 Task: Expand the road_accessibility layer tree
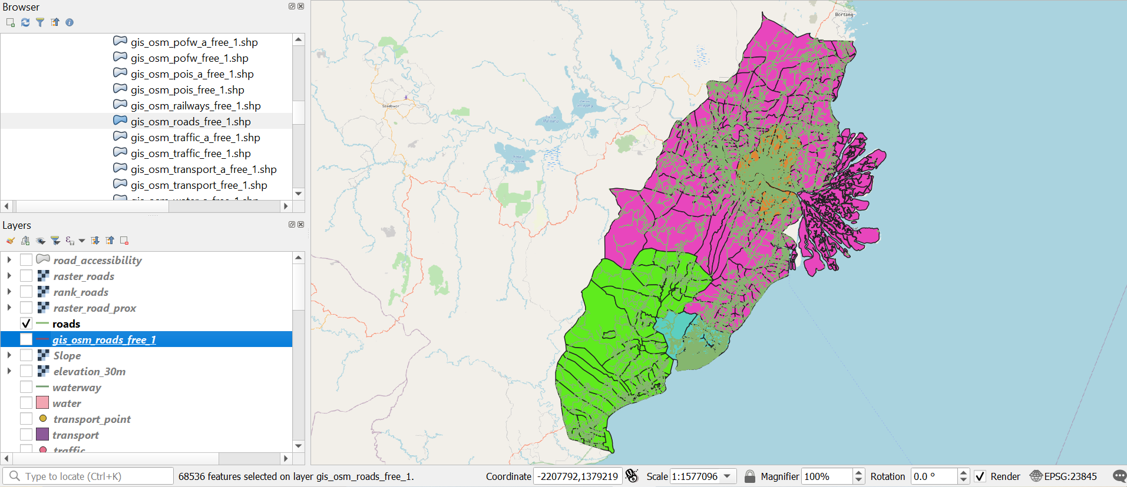pos(9,259)
